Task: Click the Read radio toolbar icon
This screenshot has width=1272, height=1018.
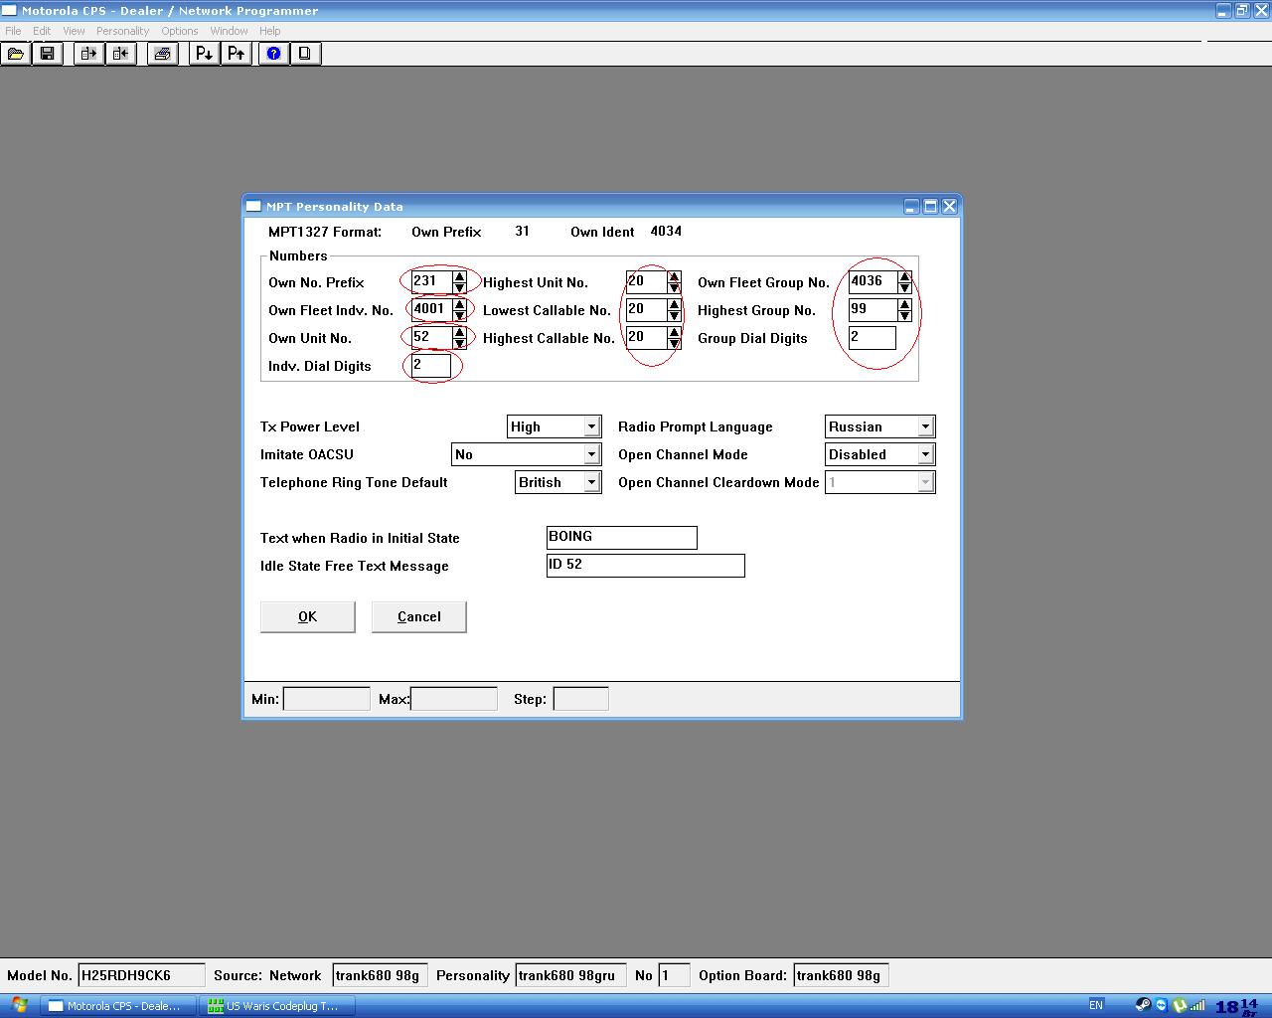Action: coord(89,54)
